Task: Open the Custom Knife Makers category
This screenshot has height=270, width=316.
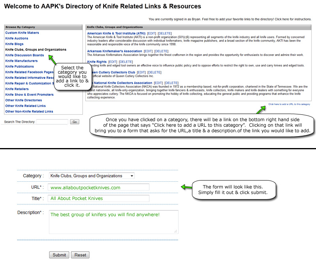Action: click(22, 33)
